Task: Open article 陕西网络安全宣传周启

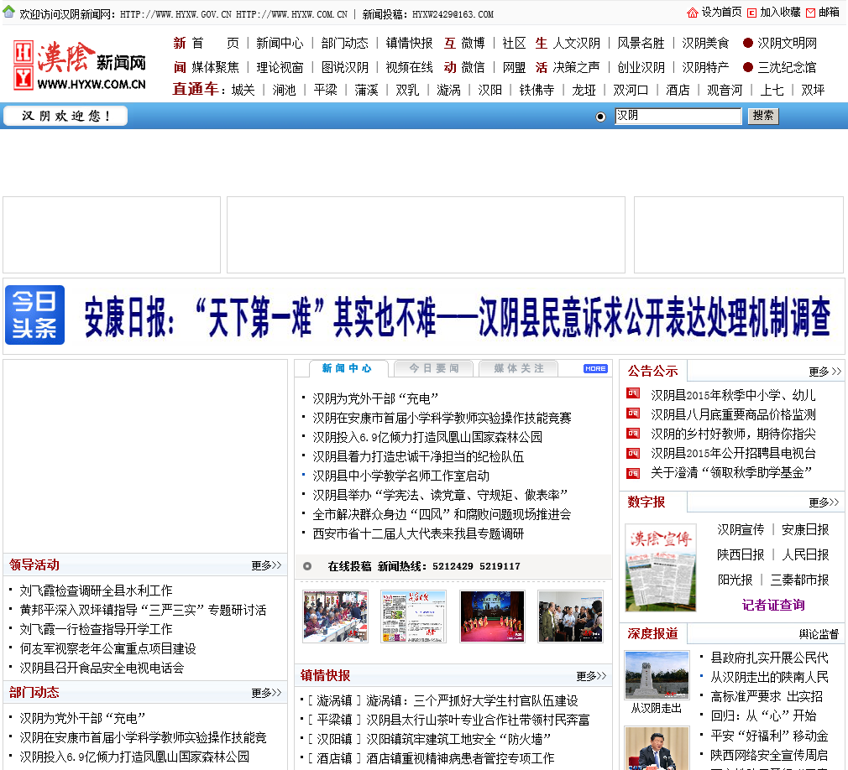Action: (x=769, y=755)
